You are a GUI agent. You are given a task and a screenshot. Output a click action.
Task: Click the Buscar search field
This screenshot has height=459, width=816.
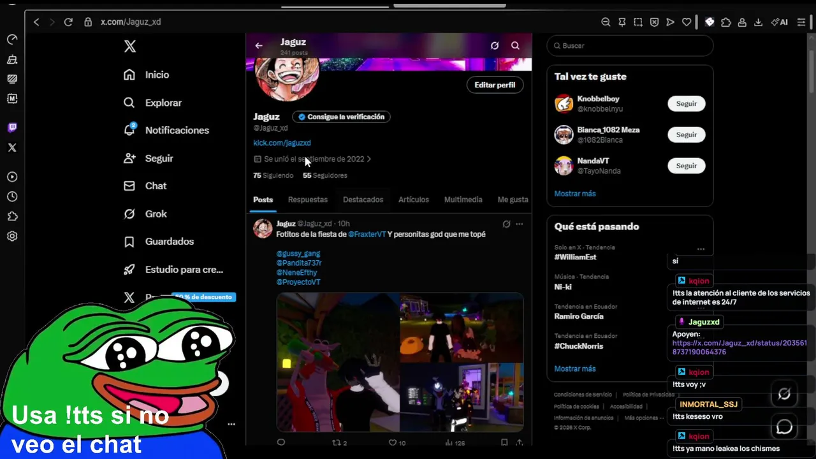point(630,46)
